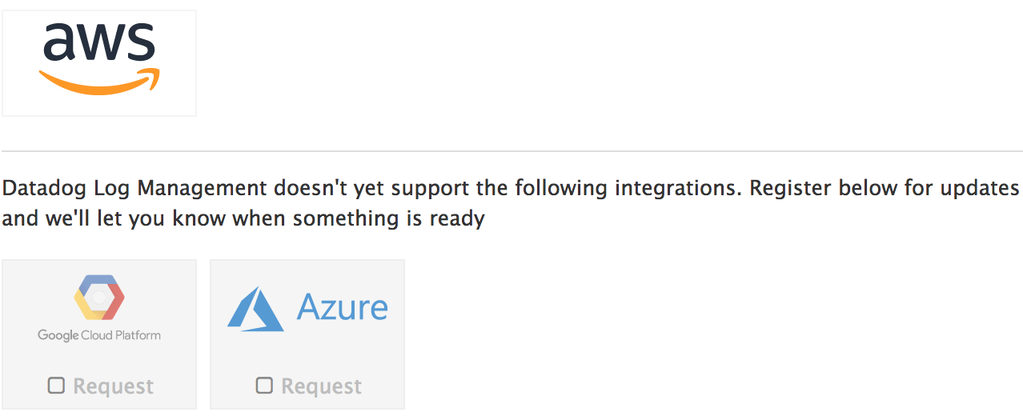
Task: Check the Azure Request checkbox
Action: (264, 386)
